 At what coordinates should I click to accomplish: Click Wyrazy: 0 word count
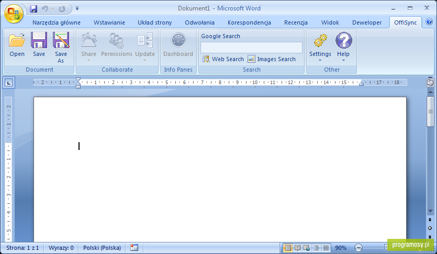(61, 248)
